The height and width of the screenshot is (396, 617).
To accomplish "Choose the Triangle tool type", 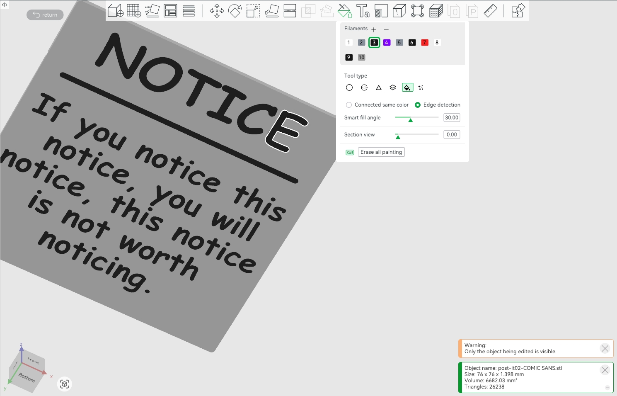I will (379, 87).
